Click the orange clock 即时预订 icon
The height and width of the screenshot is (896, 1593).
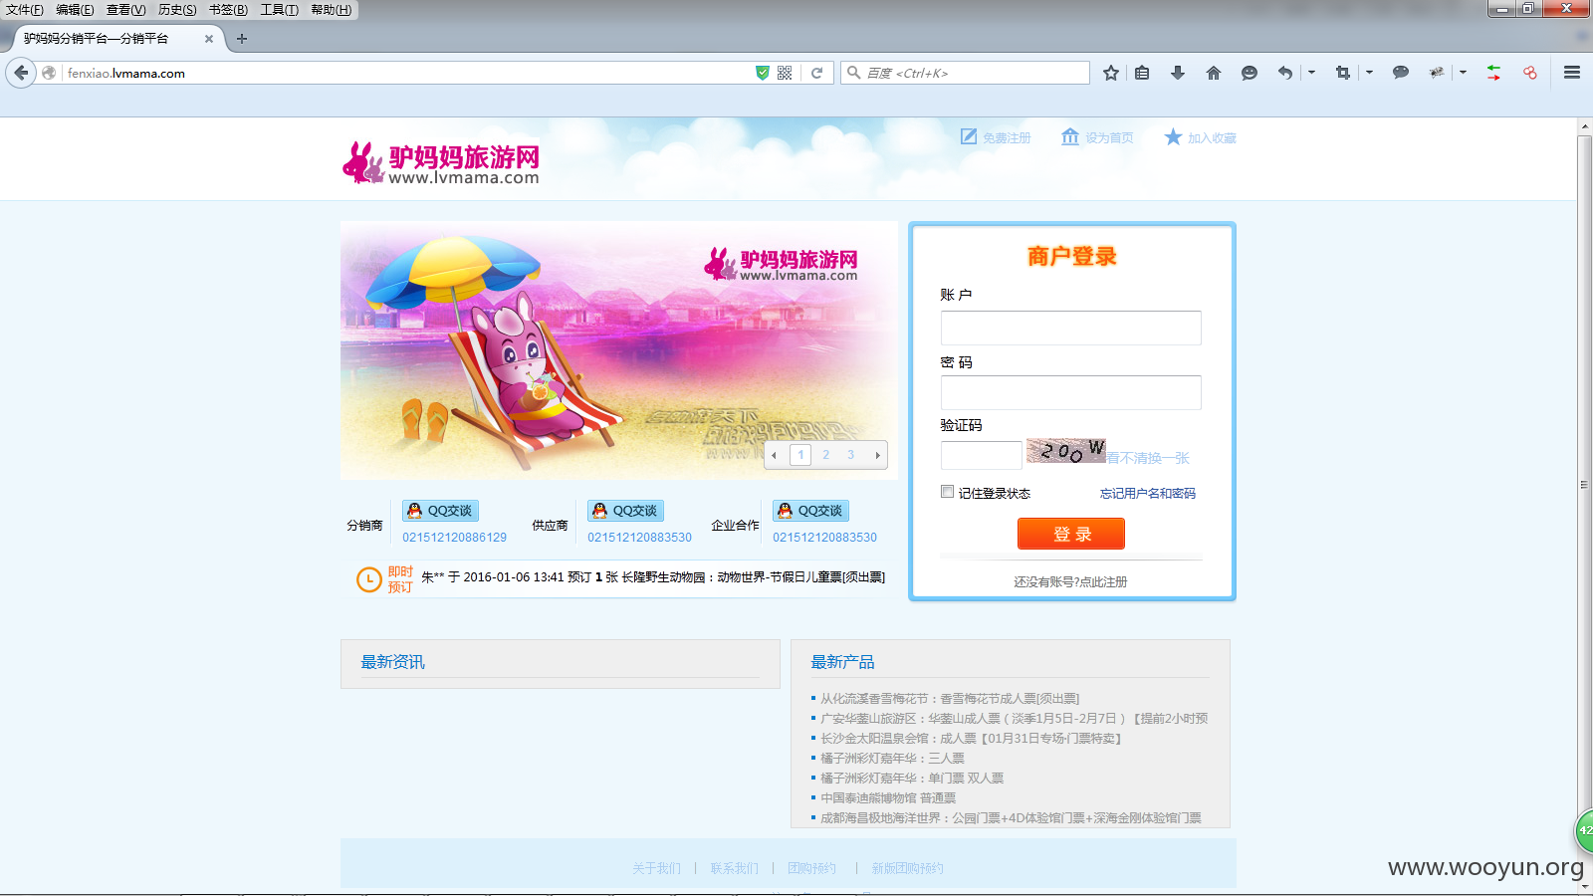[369, 579]
